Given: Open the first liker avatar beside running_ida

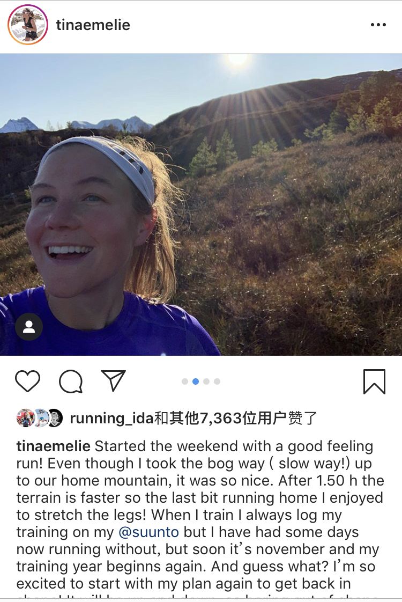Looking at the screenshot, I should tap(25, 418).
